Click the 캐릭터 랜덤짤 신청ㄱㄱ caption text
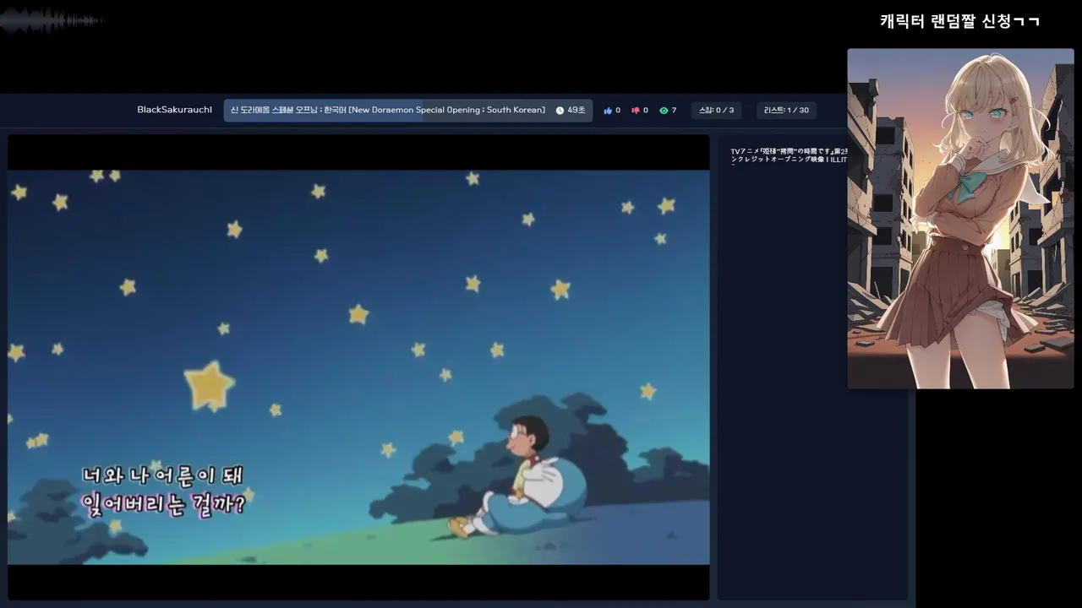 [959, 22]
